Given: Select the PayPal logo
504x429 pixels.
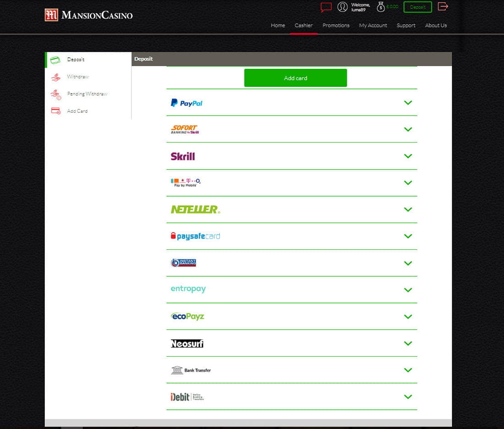Looking at the screenshot, I should [186, 103].
